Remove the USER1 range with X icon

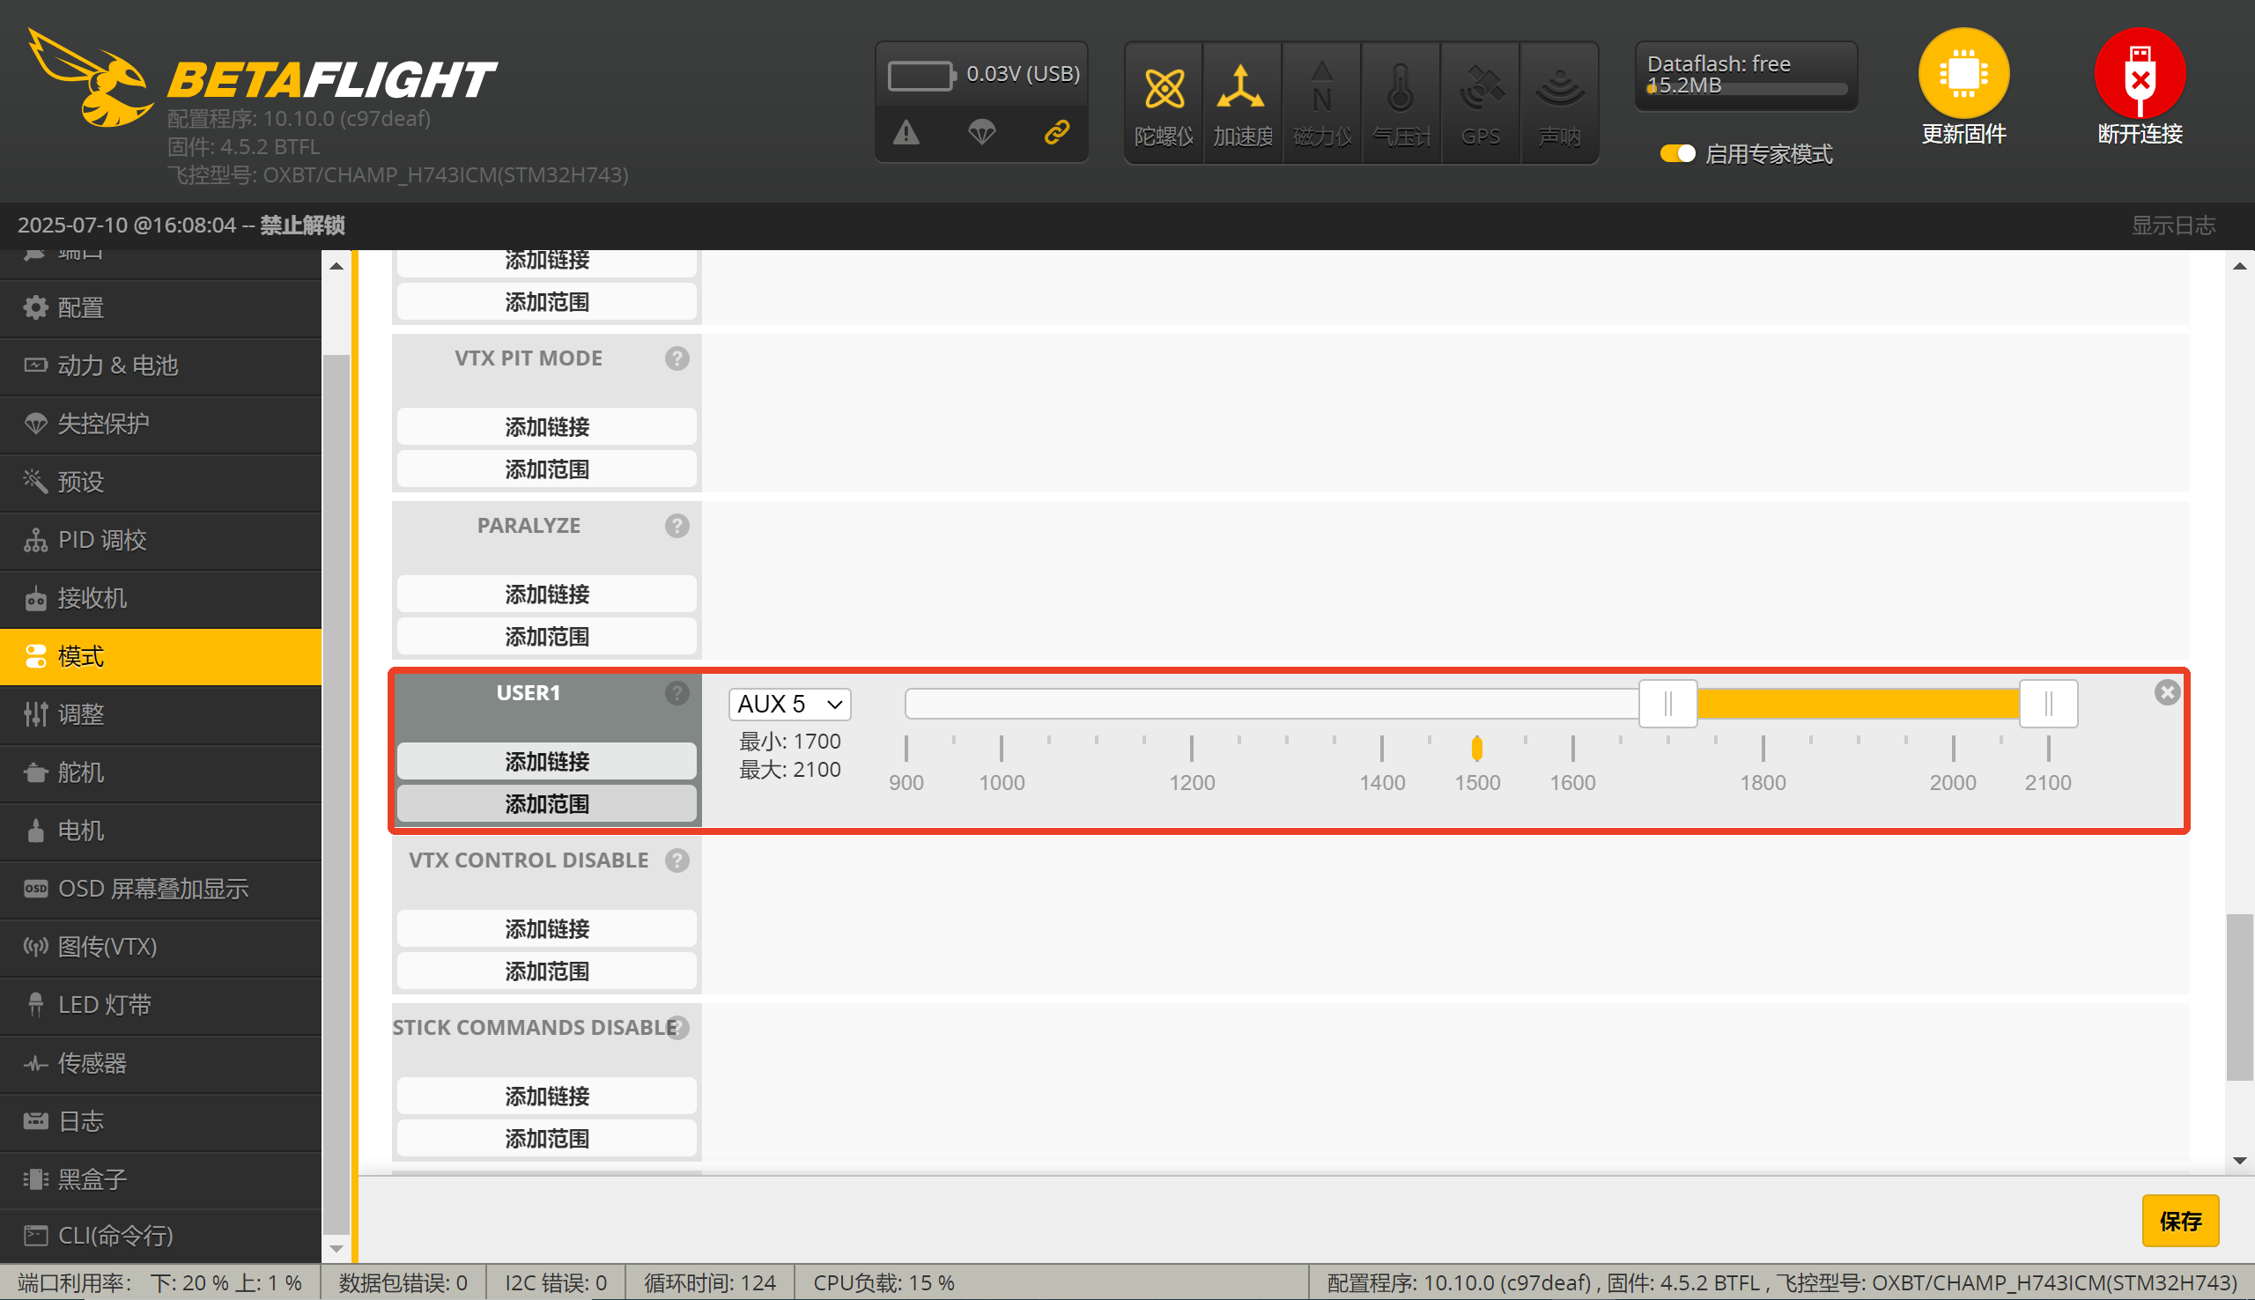2167,693
